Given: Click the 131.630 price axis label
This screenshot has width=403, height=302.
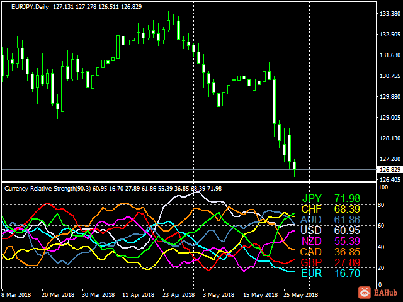Looking at the screenshot, I should click(x=390, y=55).
